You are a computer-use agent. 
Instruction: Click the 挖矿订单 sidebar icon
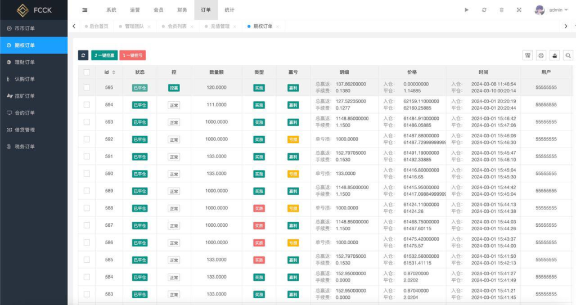(x=10, y=96)
